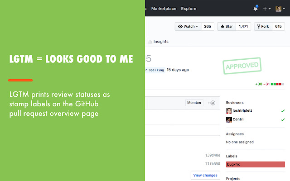The width and height of the screenshot is (290, 181).
Task: Add a reaction with the smiley icon
Action: 211,103
